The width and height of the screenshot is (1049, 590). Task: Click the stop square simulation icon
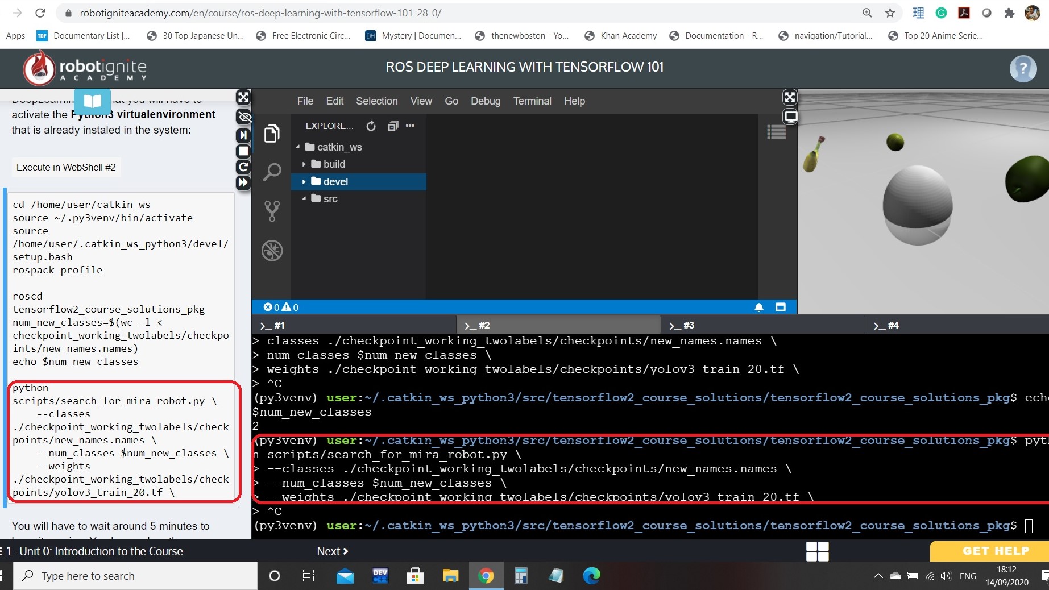pyautogui.click(x=243, y=151)
